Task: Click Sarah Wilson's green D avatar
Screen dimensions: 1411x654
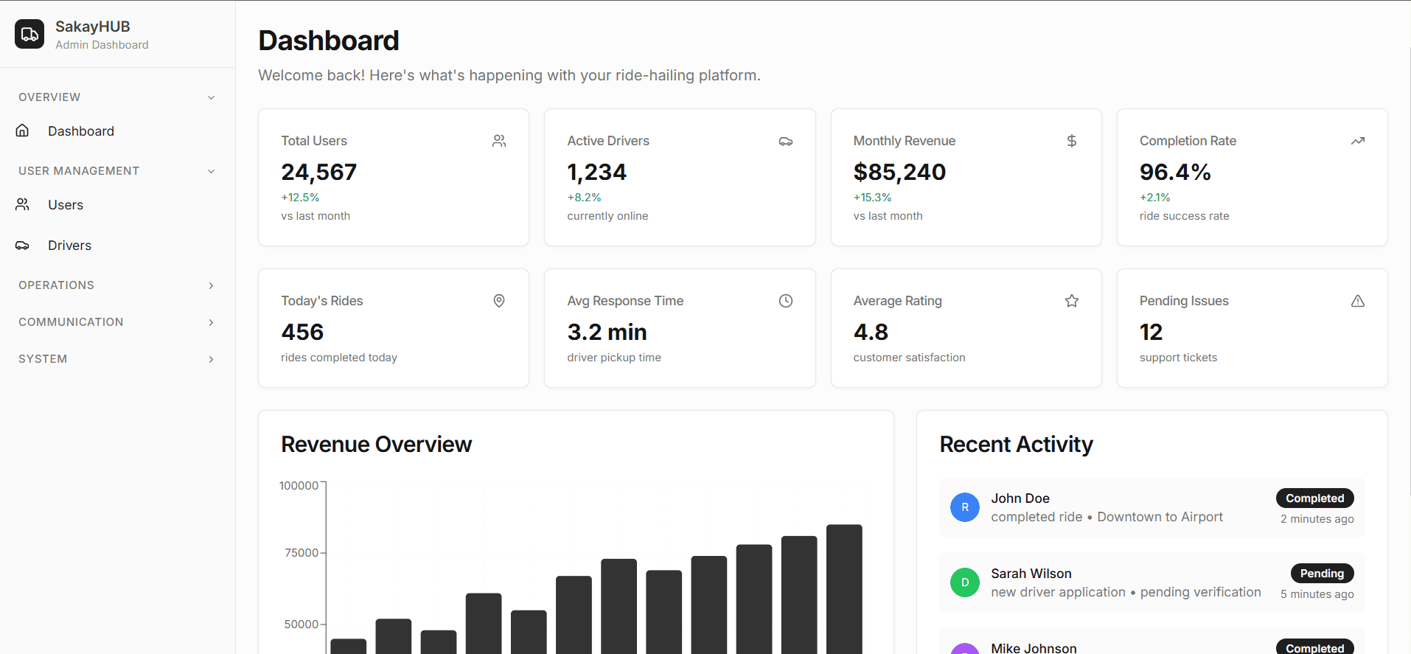Action: click(965, 582)
